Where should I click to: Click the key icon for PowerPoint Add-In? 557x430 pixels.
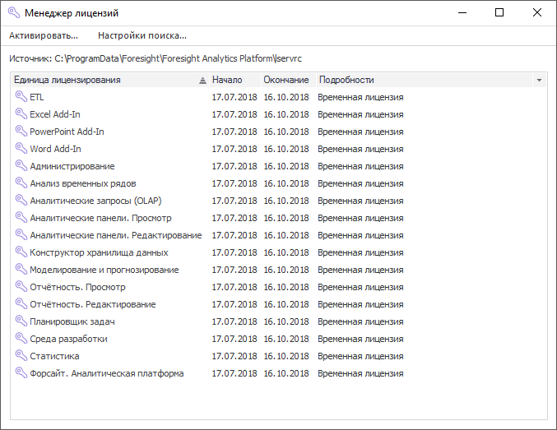[21, 132]
